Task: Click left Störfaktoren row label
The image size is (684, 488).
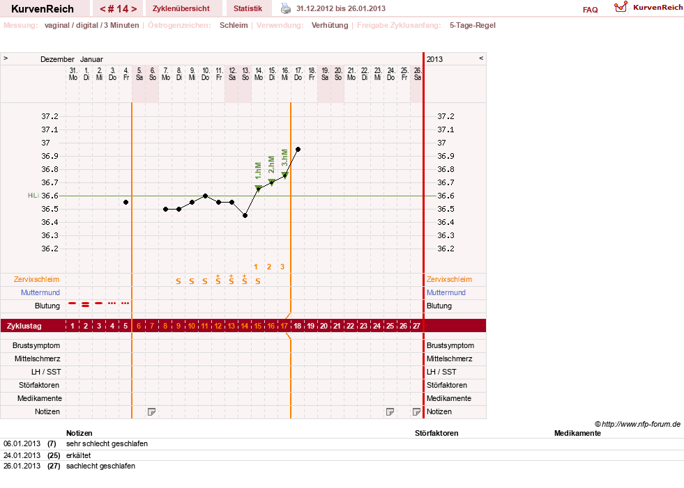Action: tap(39, 385)
